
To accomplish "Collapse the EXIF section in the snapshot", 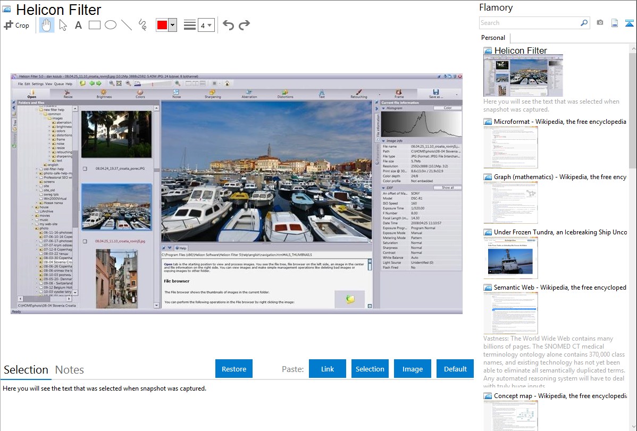I will (383, 188).
